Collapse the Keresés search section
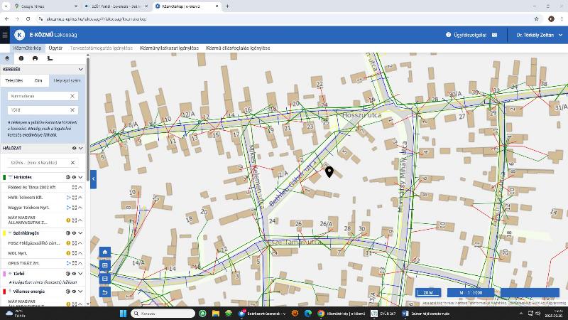The width and height of the screenshot is (568, 320). (80, 70)
